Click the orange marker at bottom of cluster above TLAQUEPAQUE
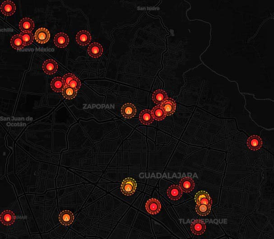The image size is (274, 239). (x=203, y=208)
